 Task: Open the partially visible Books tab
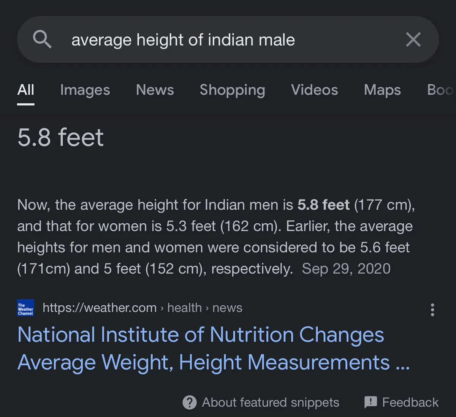pyautogui.click(x=441, y=90)
